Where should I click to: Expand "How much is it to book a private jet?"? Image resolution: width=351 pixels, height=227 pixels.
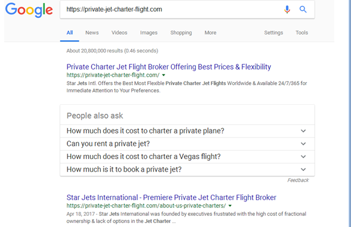coord(187,169)
